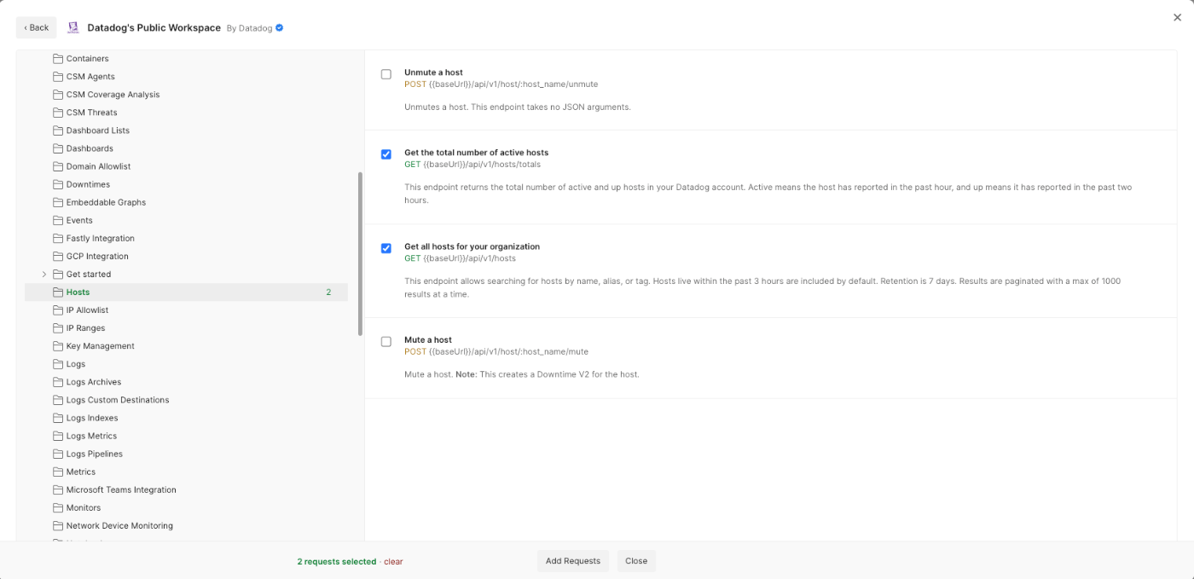Click the Domain Allowlist folder icon
Image resolution: width=1194 pixels, height=579 pixels.
pyautogui.click(x=58, y=166)
